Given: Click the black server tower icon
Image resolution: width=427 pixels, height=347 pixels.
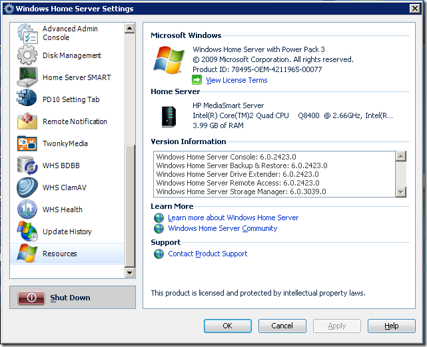Looking at the screenshot, I should (169, 117).
